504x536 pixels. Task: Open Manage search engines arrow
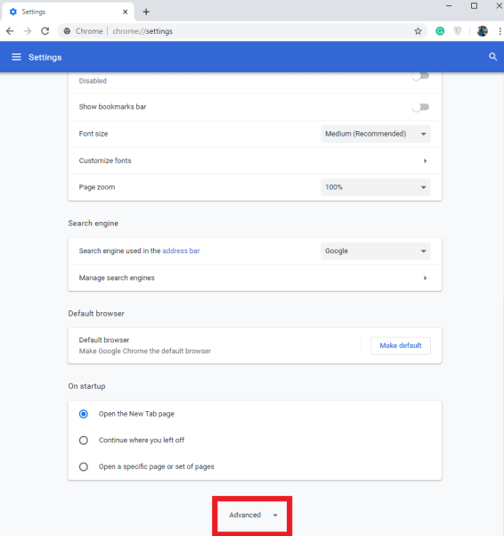425,278
